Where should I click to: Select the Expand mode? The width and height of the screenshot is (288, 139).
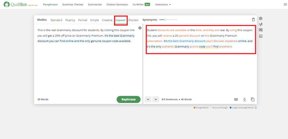tap(120, 20)
